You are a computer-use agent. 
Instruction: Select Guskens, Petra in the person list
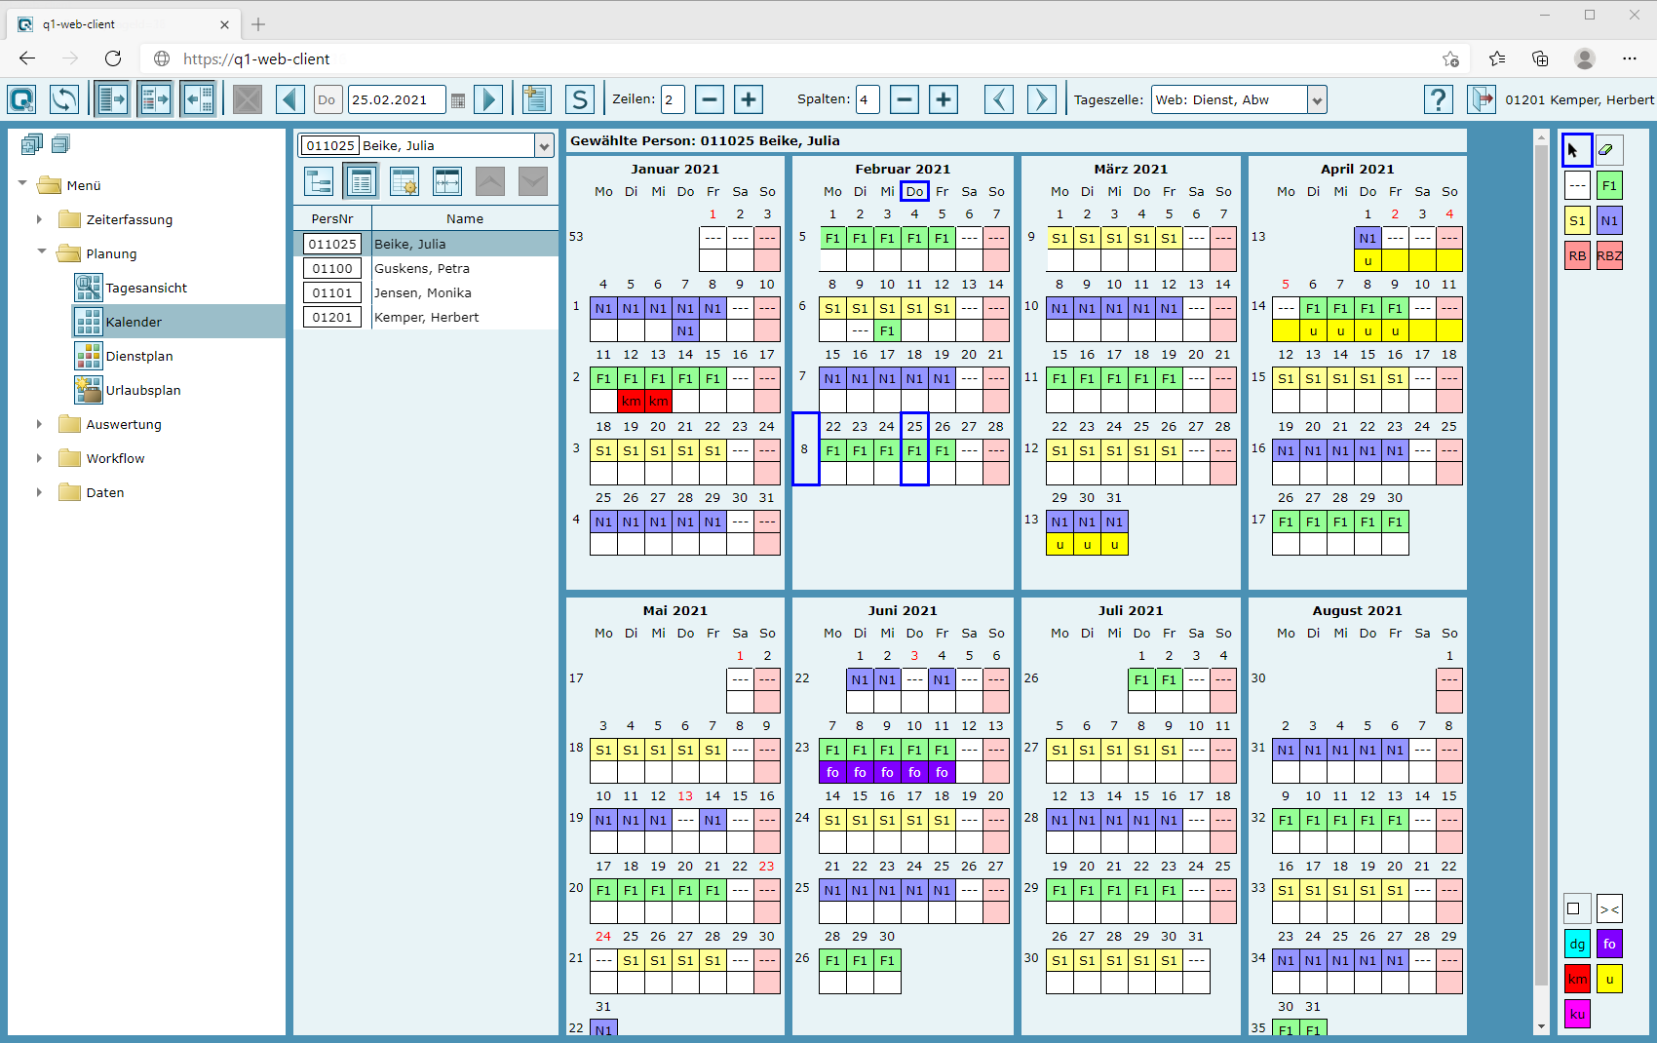[421, 268]
